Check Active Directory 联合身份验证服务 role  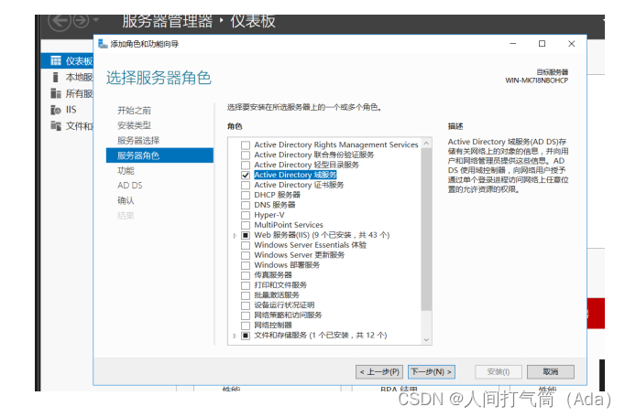246,155
